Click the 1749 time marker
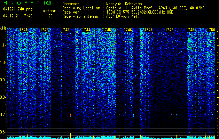The width and height of the screenshot is (219, 139). (x=190, y=30)
